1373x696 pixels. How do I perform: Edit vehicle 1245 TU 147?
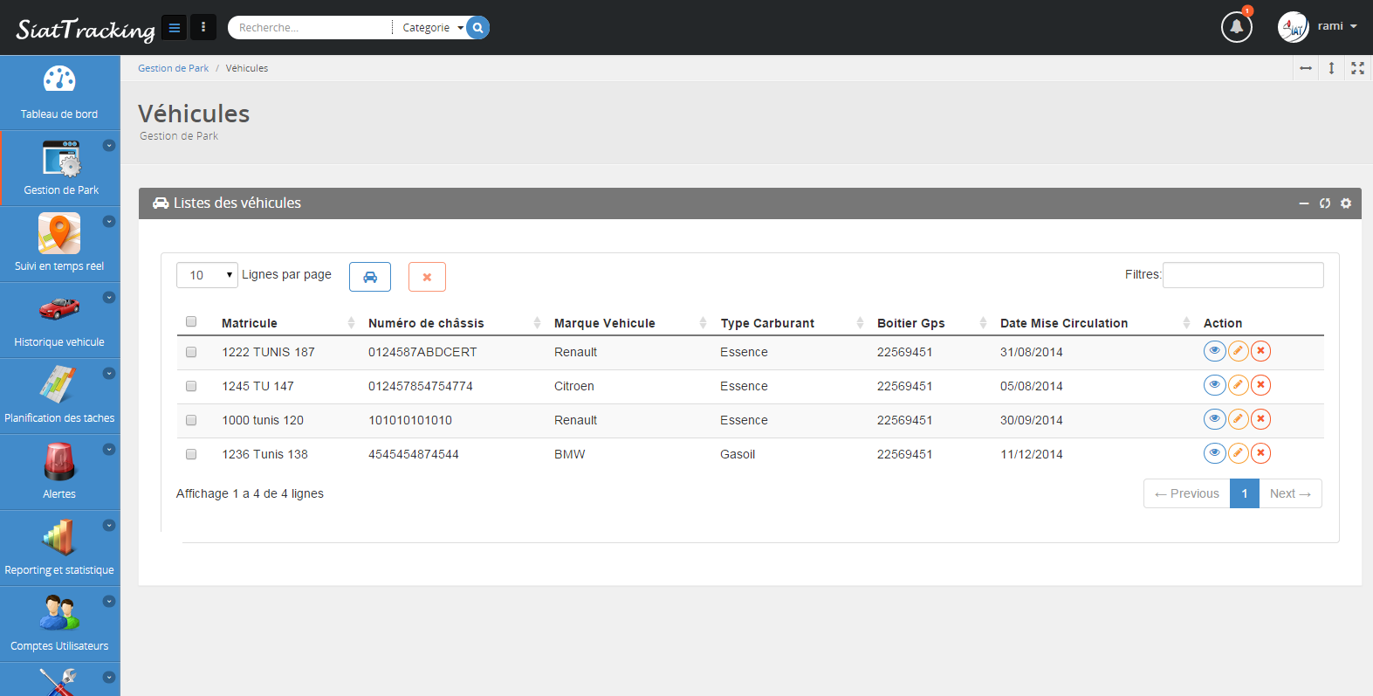(x=1238, y=385)
